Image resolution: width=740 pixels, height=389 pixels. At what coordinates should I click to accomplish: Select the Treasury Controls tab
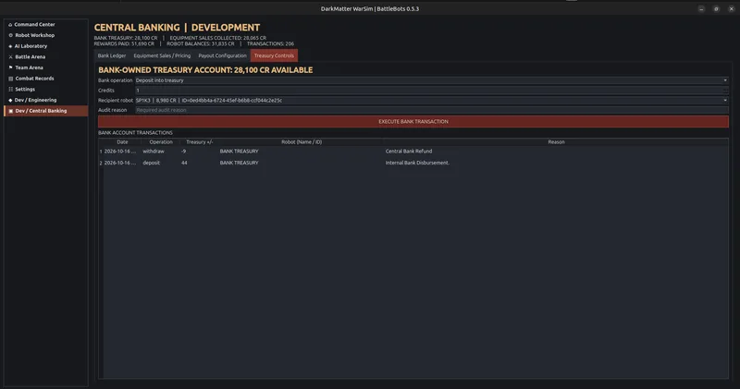point(274,55)
